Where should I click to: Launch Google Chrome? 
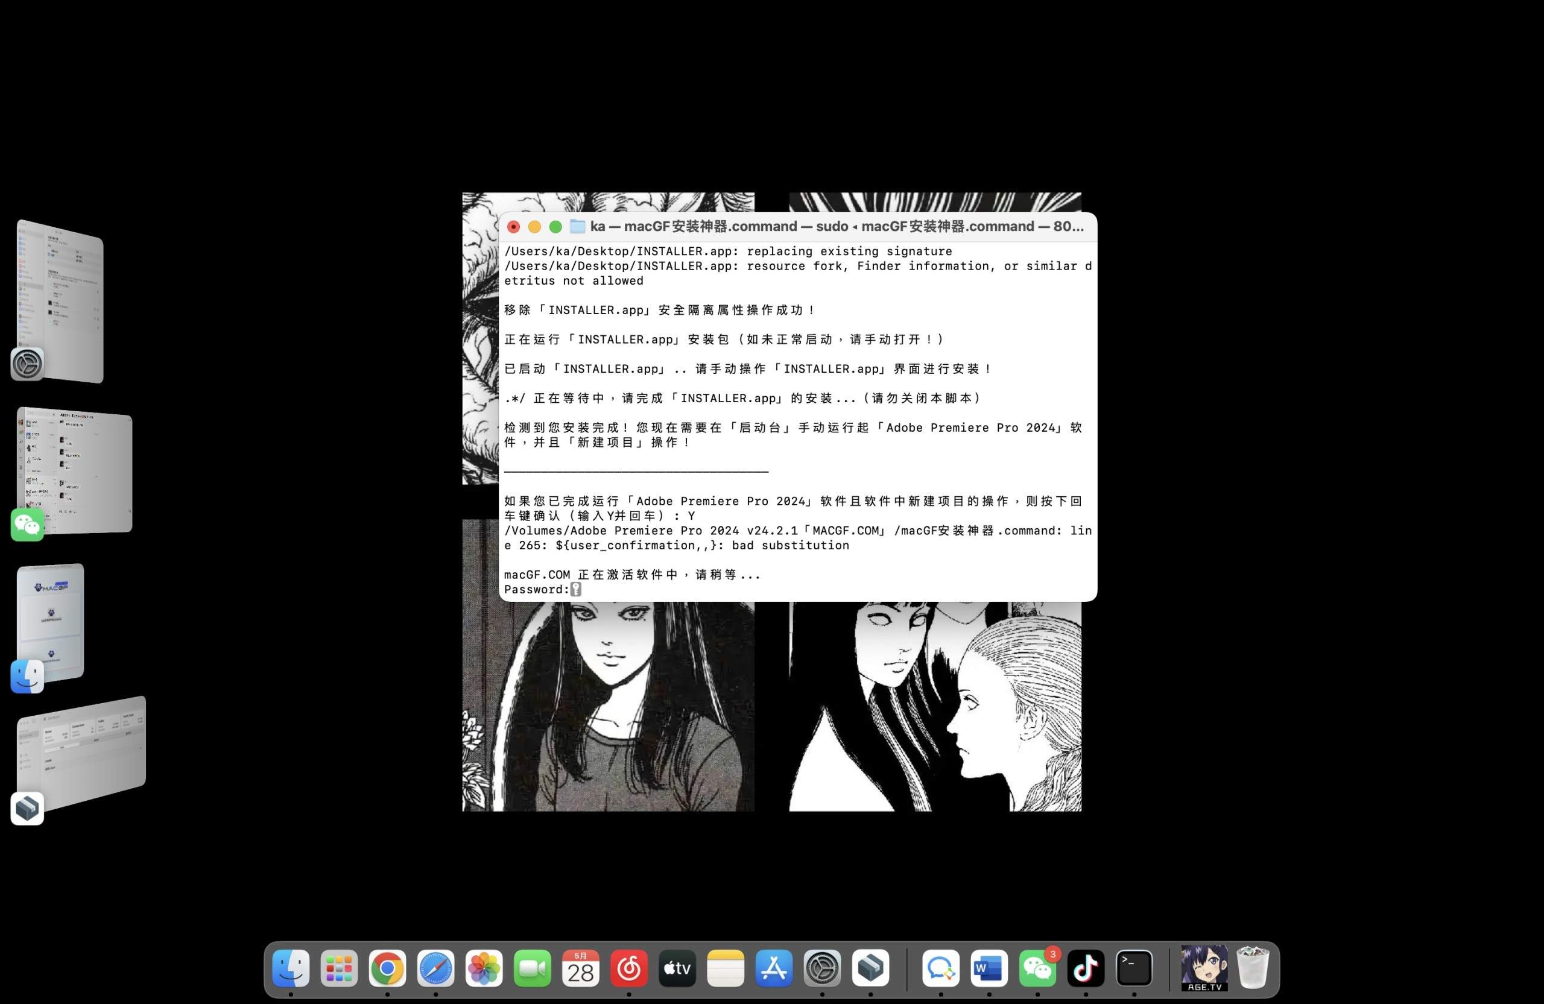click(387, 969)
